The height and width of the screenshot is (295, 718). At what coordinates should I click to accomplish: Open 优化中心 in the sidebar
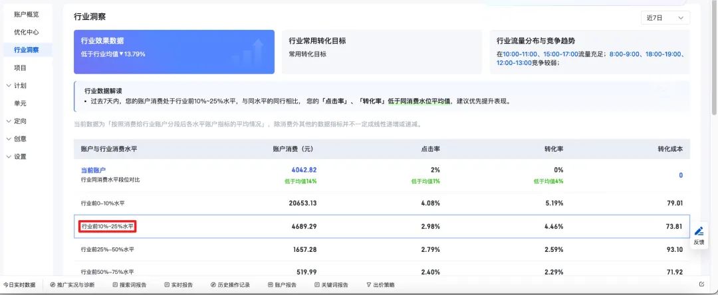(26, 32)
